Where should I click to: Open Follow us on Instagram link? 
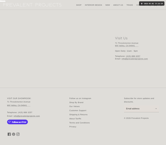tap(80, 98)
